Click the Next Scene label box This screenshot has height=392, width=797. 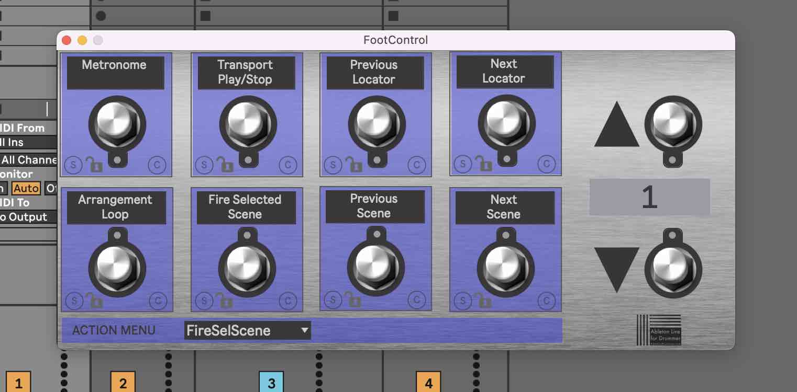point(505,207)
